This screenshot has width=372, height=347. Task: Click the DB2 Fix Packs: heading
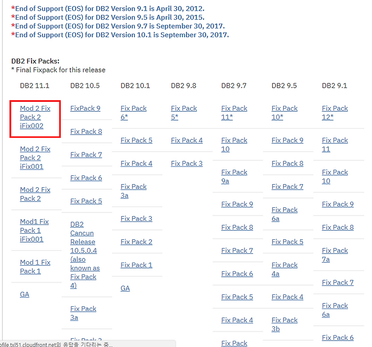tap(35, 61)
